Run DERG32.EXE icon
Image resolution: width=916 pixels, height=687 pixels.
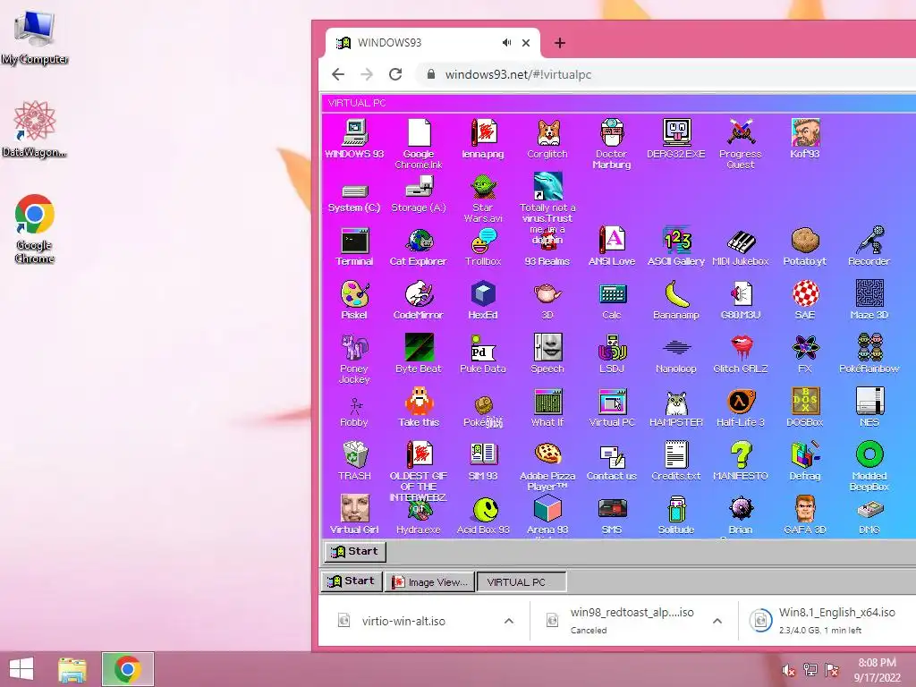(x=676, y=139)
